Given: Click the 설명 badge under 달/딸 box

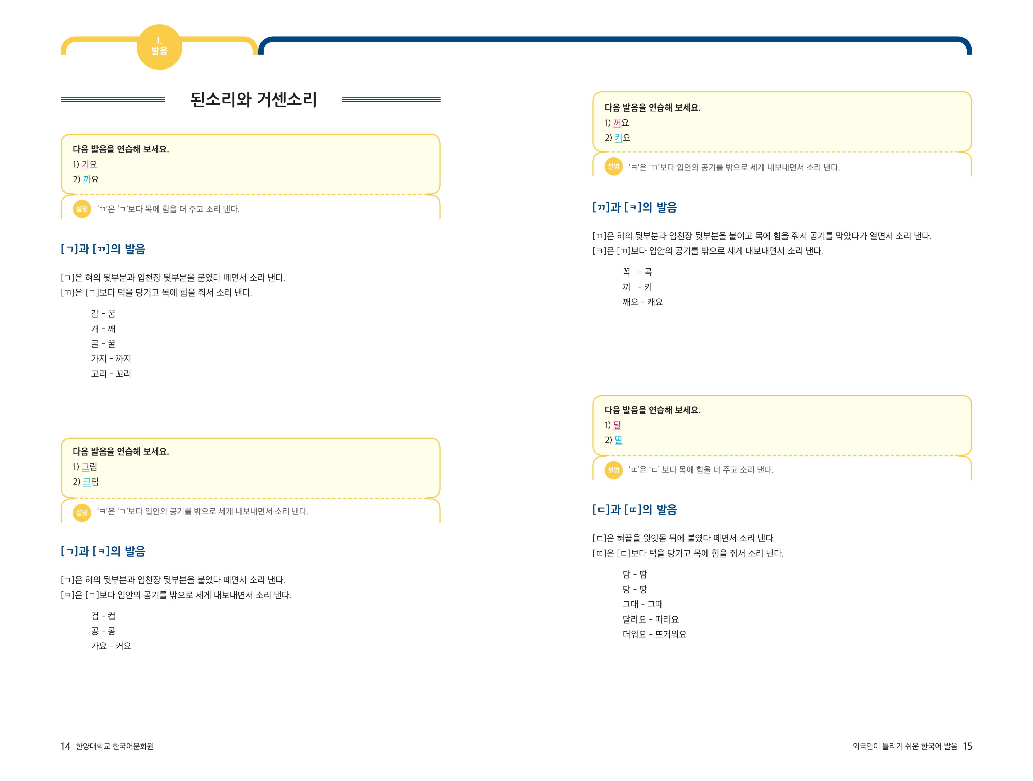Looking at the screenshot, I should tap(613, 469).
